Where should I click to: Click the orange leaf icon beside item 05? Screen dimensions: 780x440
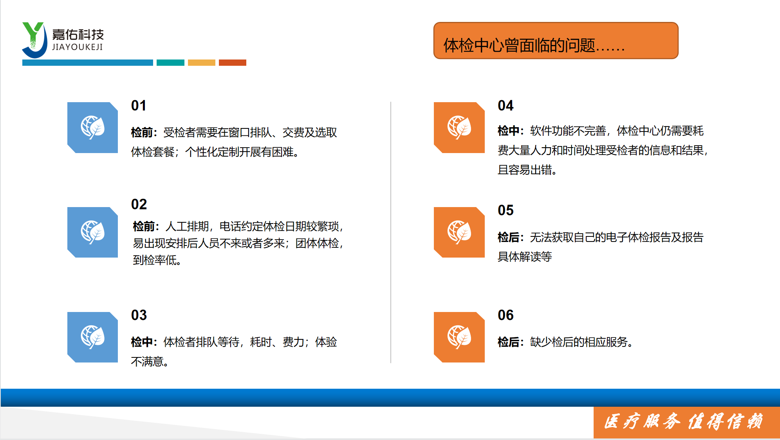tap(459, 232)
